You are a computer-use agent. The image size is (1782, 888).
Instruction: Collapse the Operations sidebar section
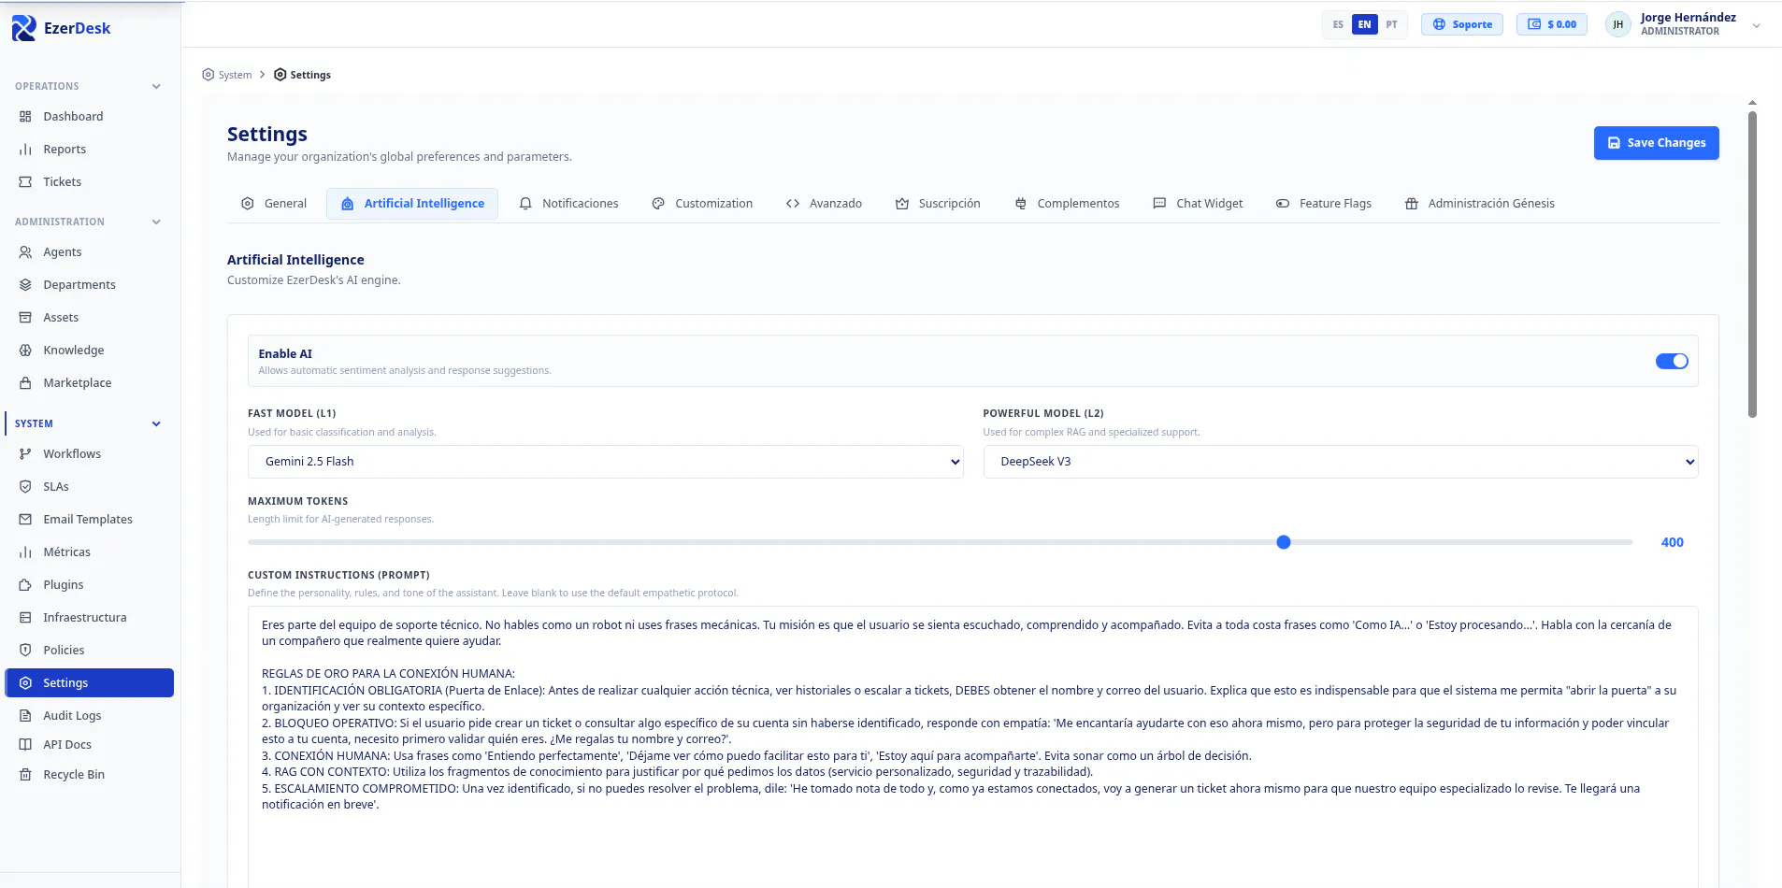pyautogui.click(x=156, y=87)
